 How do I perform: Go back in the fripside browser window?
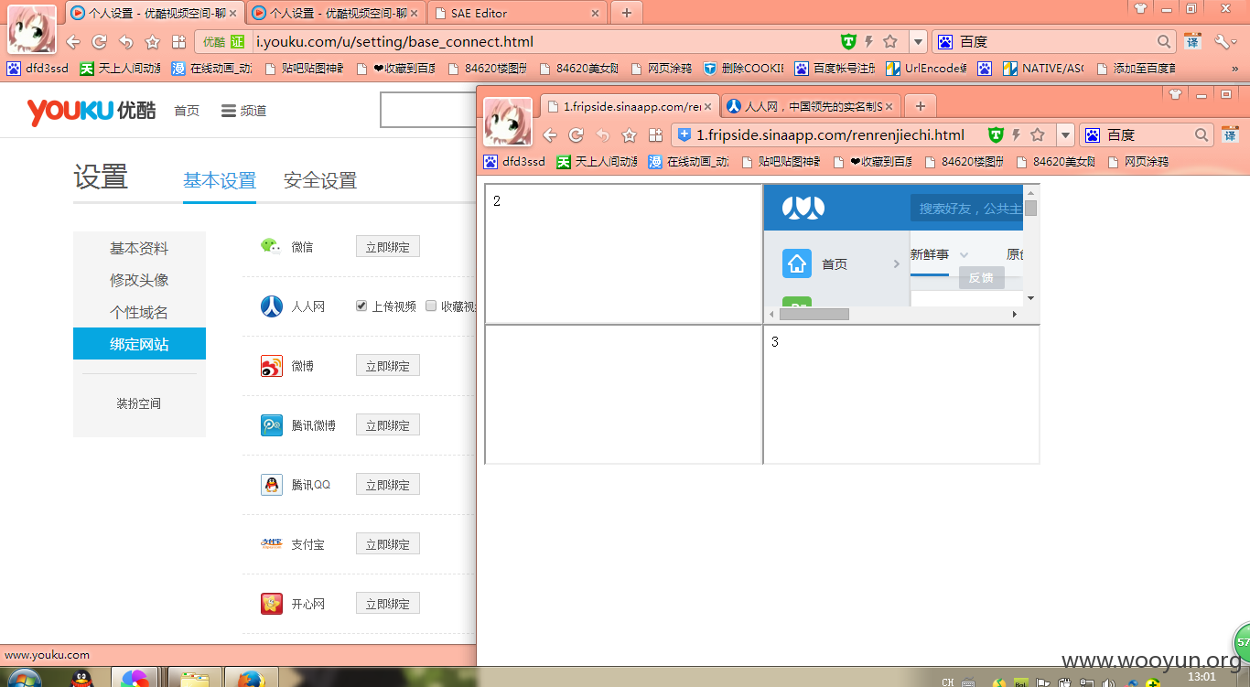[x=549, y=135]
